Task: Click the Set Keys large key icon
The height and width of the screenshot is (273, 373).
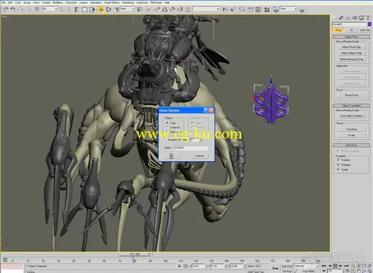Action: coord(275,269)
